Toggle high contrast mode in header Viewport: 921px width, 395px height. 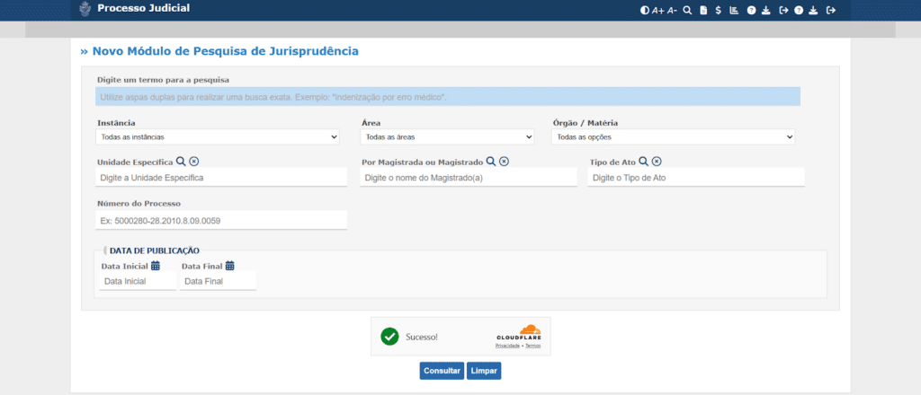pyautogui.click(x=644, y=11)
